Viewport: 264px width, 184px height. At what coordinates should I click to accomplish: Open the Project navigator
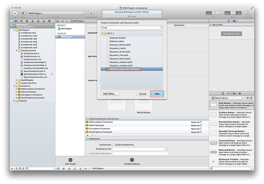16,21
